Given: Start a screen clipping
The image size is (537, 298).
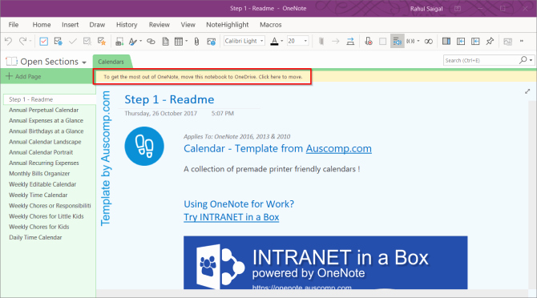Looking at the screenshot, I should click(119, 42).
